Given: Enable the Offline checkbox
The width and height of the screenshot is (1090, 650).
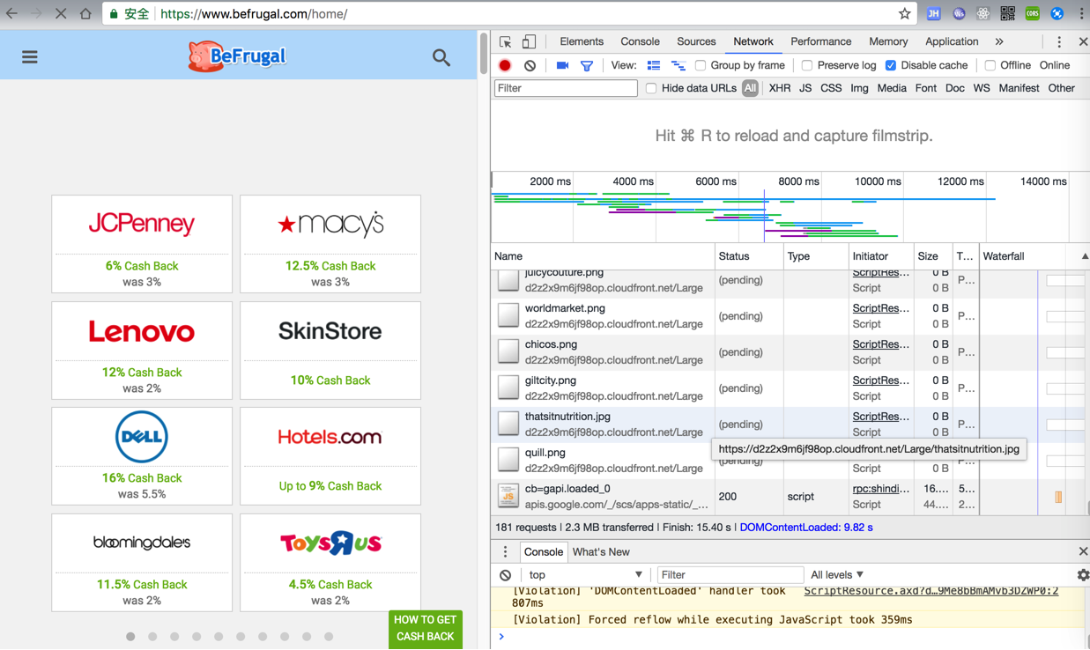Looking at the screenshot, I should [990, 65].
